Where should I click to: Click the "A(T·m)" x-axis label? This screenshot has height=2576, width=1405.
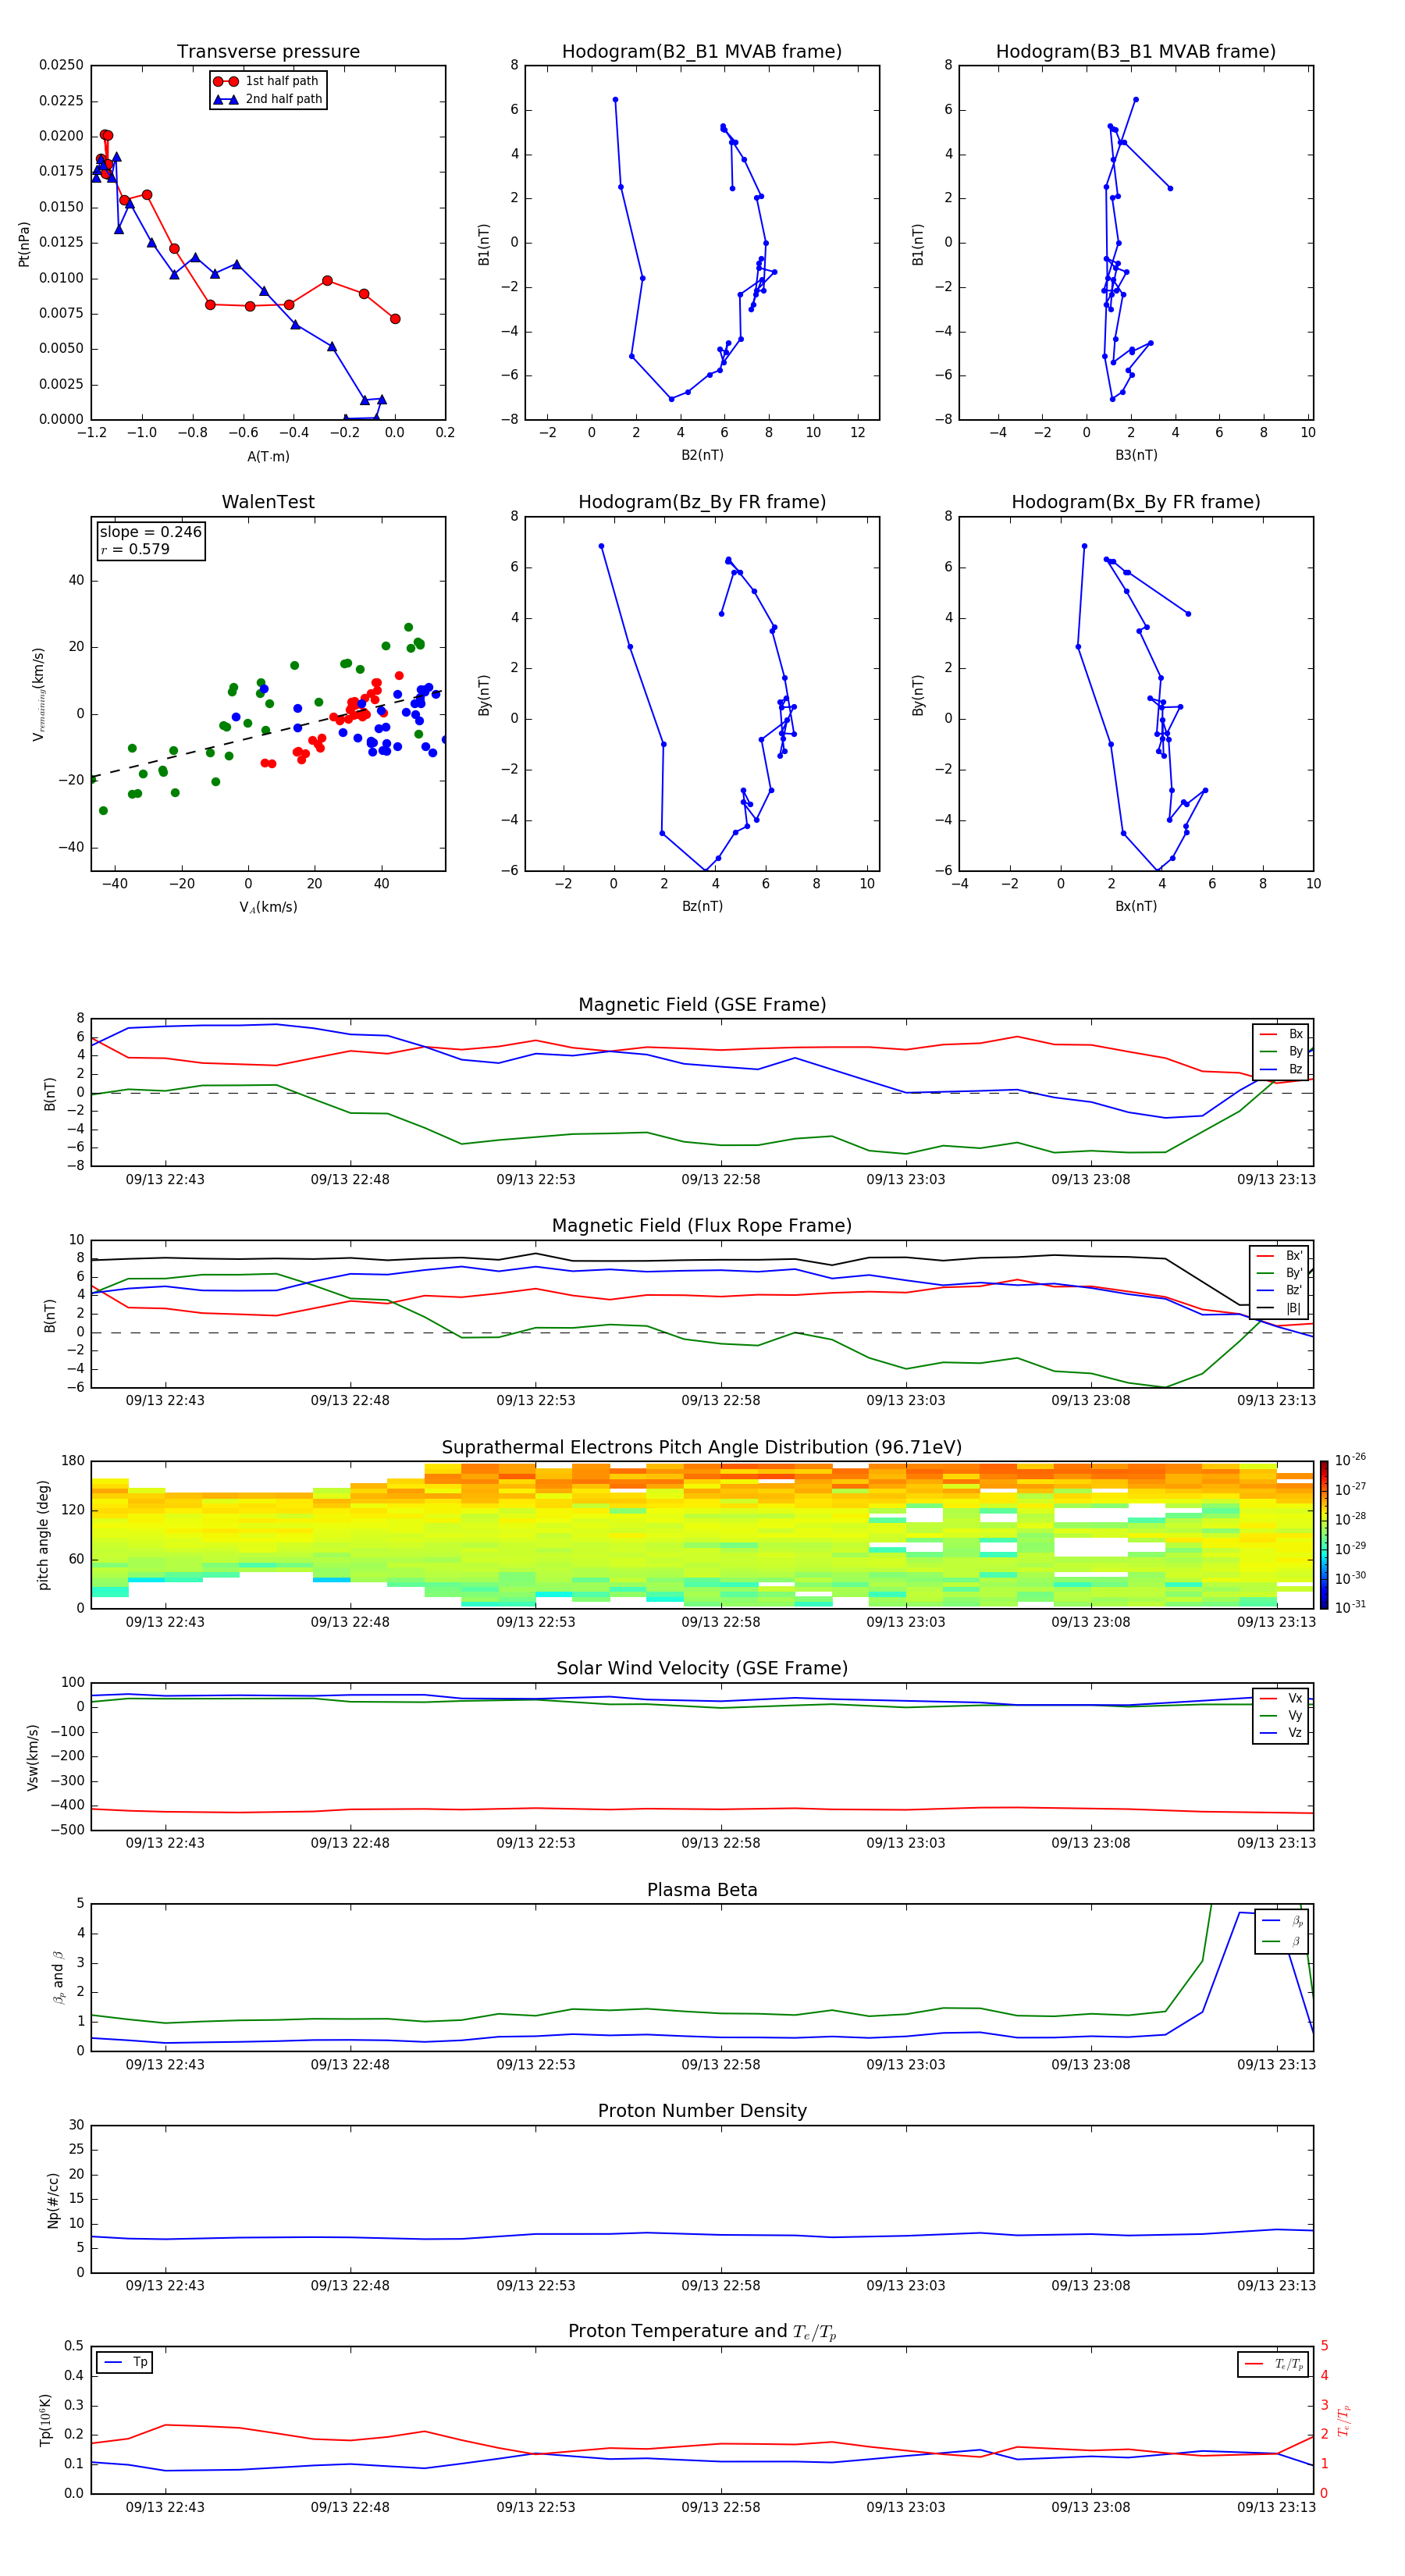point(268,456)
